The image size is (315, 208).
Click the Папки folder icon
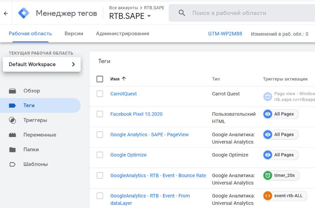13,150
